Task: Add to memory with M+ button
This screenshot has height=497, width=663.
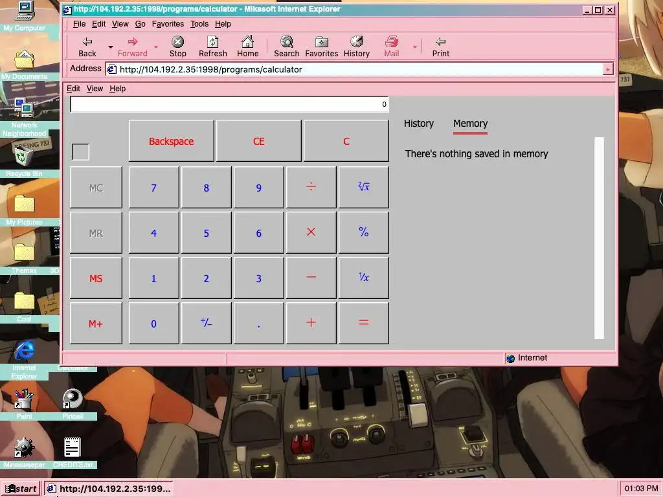Action: pyautogui.click(x=96, y=324)
